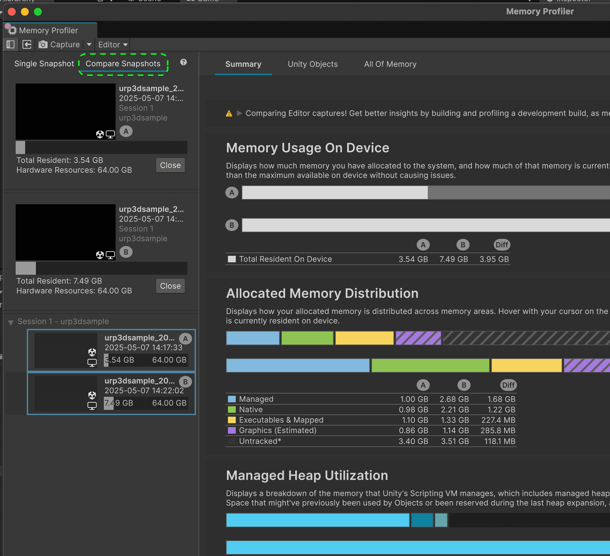The image size is (610, 556).
Task: Close snapshot A with its Close button
Action: point(170,165)
